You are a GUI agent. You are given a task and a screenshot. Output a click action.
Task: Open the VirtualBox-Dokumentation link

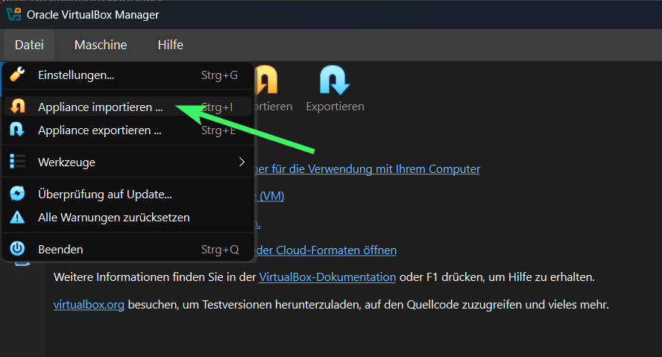[327, 277]
